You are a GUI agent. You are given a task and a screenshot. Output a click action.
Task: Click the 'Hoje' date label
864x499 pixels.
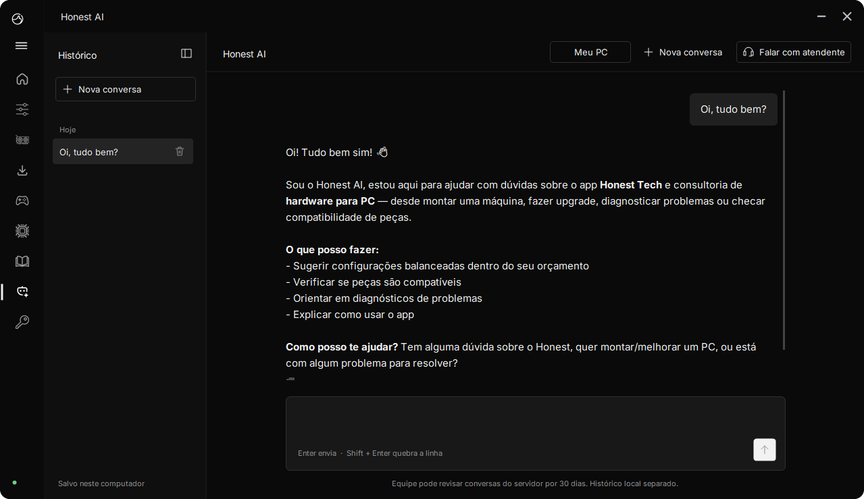coord(68,130)
